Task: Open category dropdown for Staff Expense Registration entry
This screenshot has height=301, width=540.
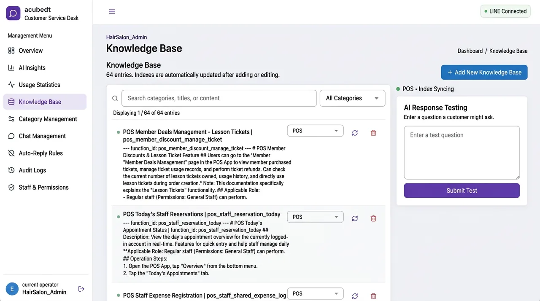Action: click(316, 294)
